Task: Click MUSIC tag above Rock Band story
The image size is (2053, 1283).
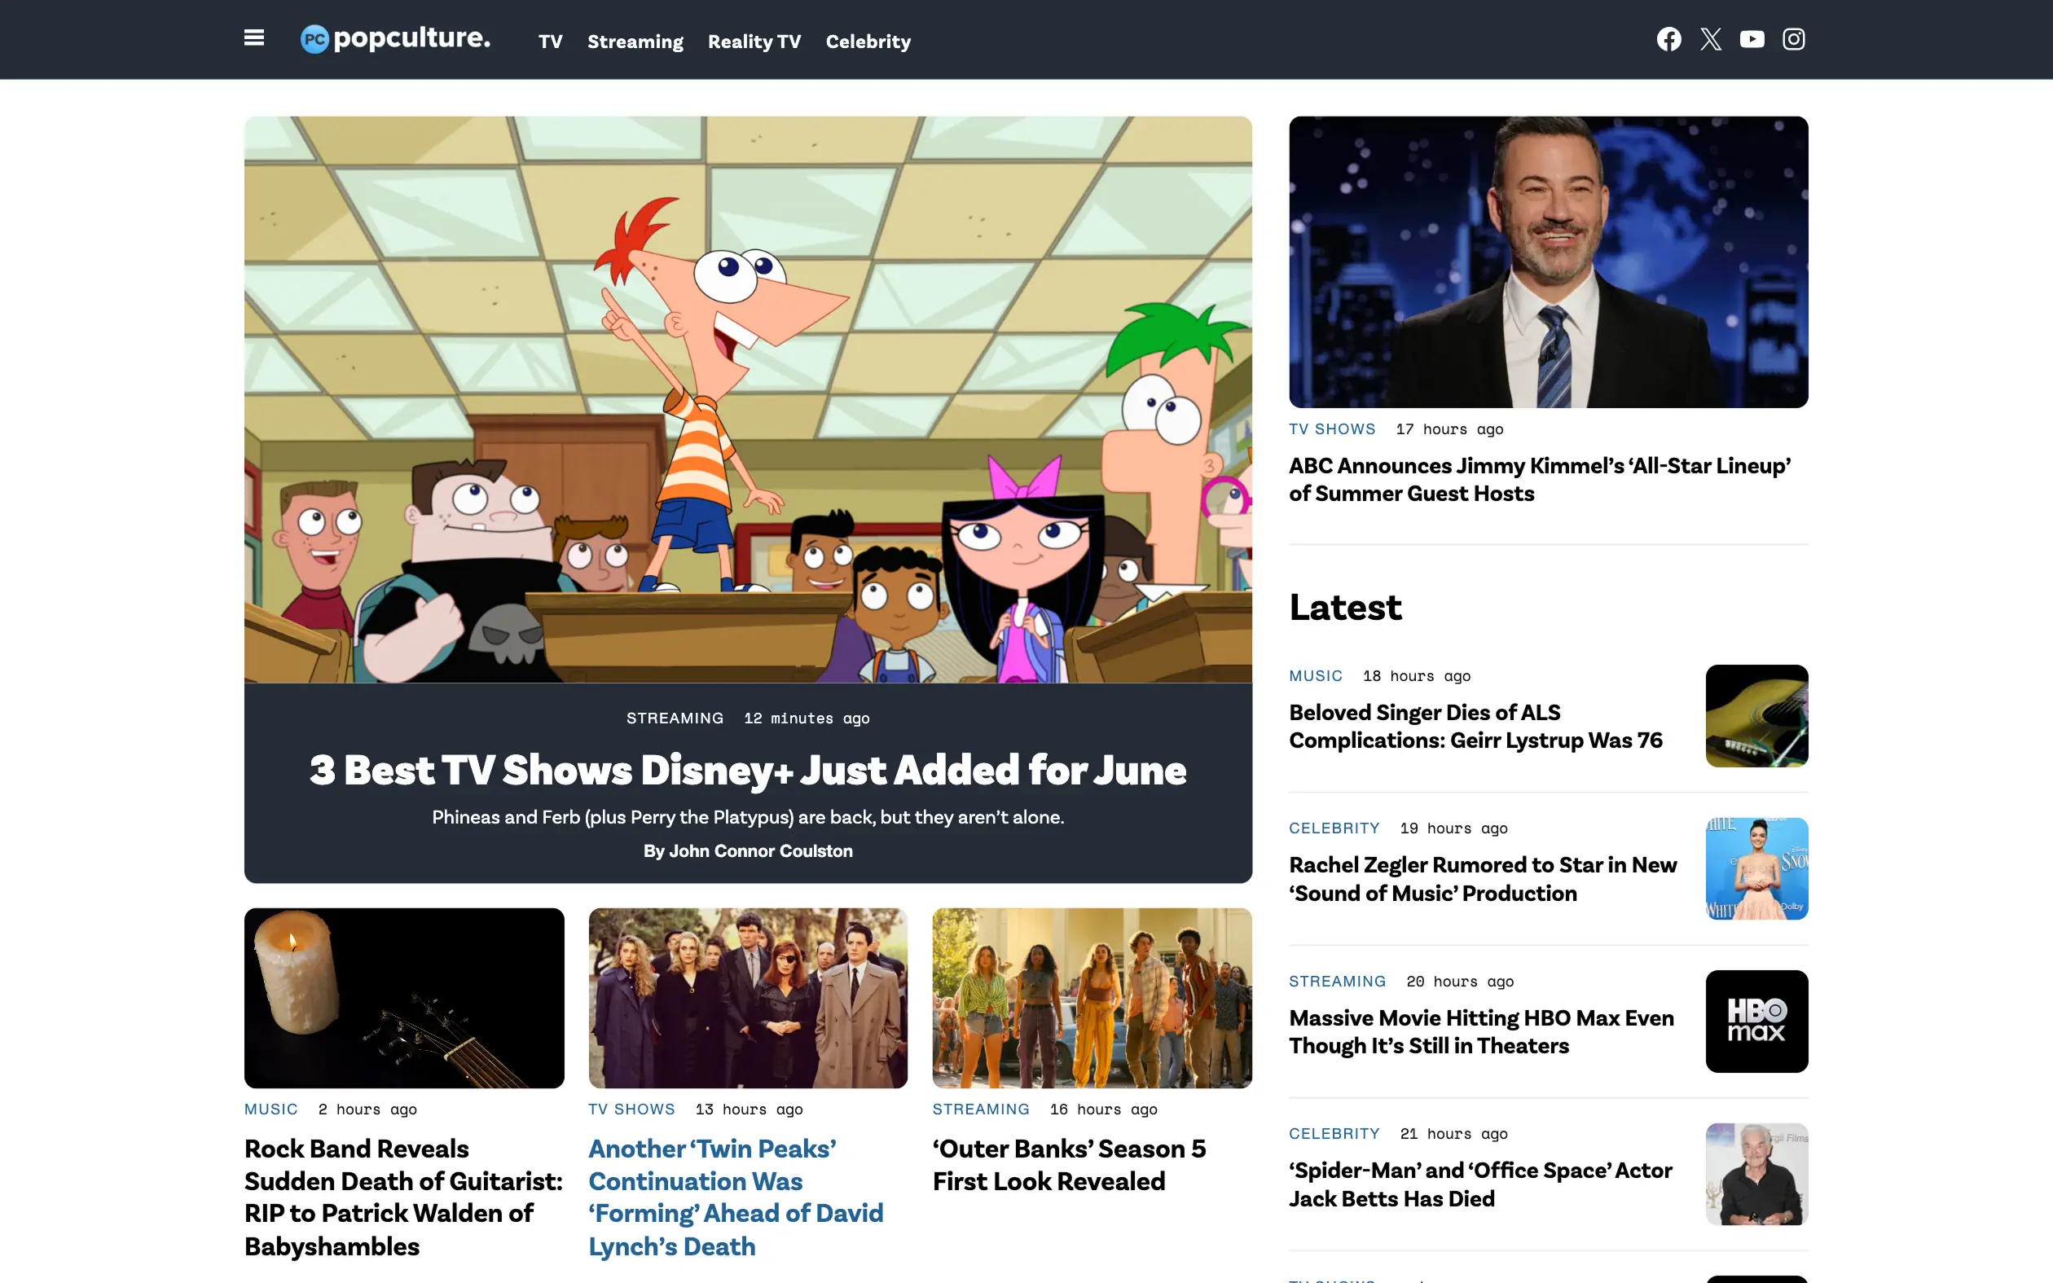Action: click(270, 1109)
